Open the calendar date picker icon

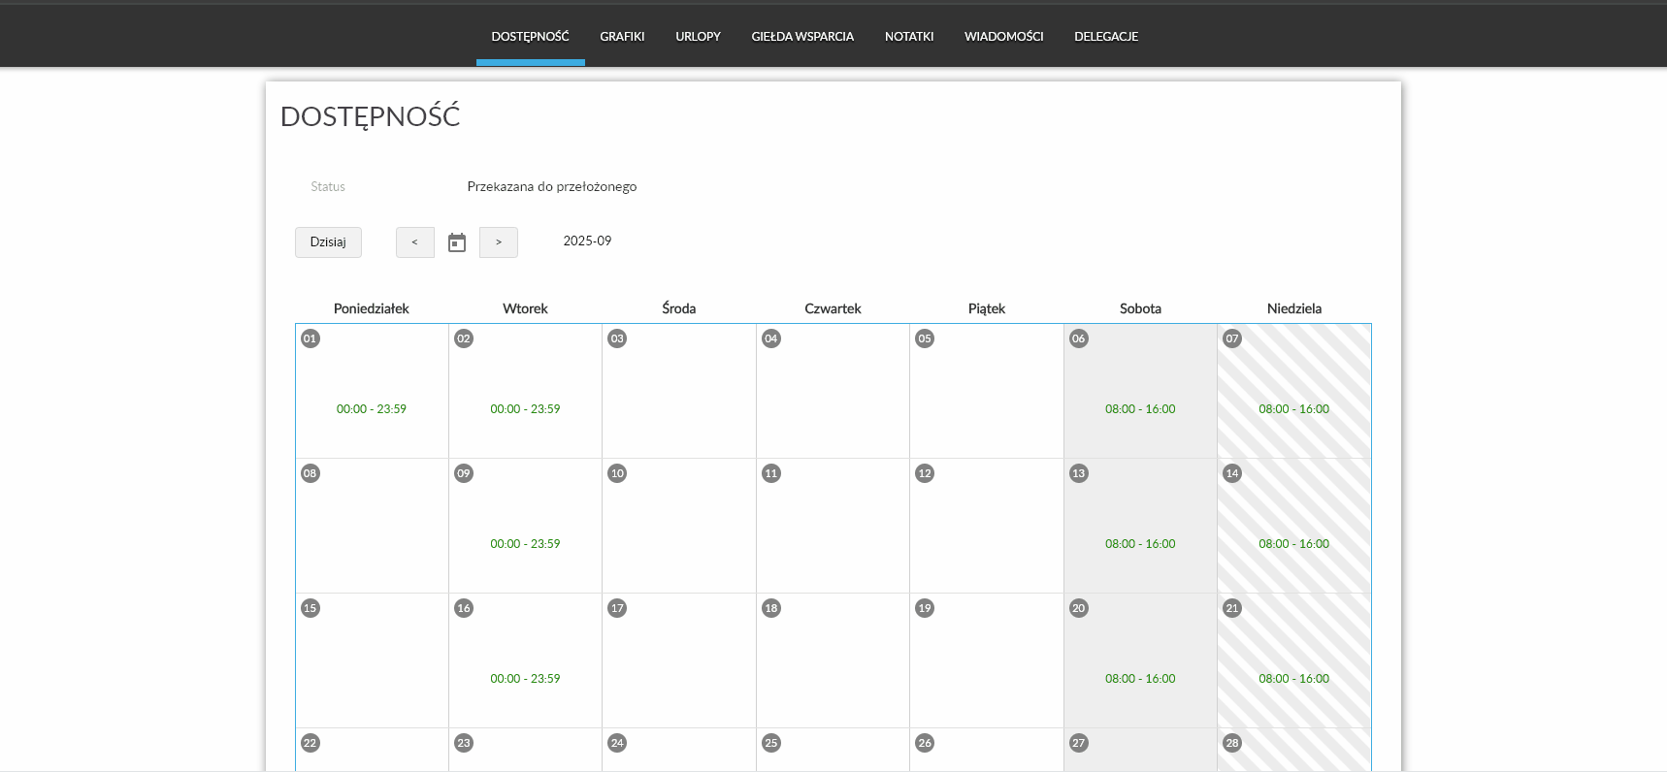pyautogui.click(x=457, y=242)
